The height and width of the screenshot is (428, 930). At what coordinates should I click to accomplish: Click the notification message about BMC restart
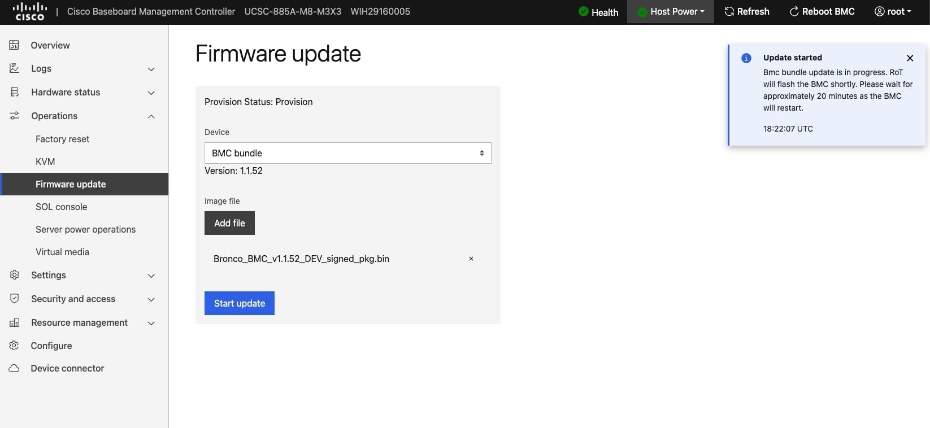click(838, 90)
